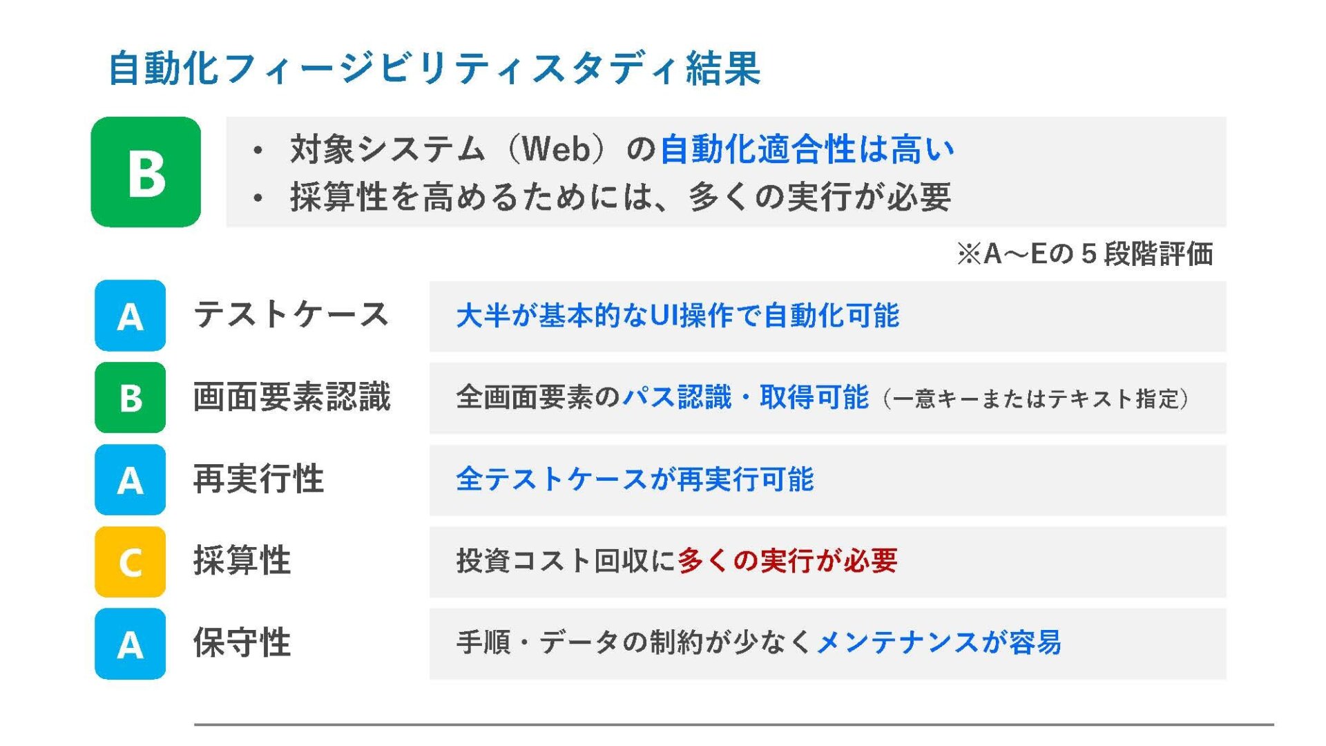
Task: Click the blue A badge beside 再実行性
Action: point(130,479)
